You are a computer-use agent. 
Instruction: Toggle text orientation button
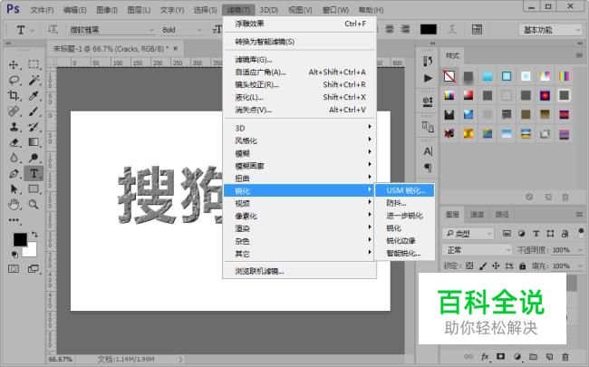click(53, 29)
